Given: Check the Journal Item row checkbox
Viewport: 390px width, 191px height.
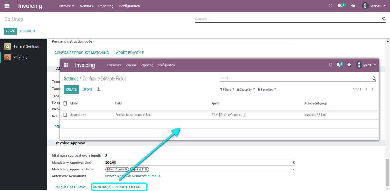Looking at the screenshot, I should tap(65, 115).
